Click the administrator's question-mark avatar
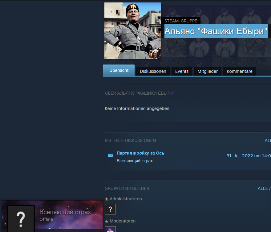271x232 pixels. [x=110, y=209]
